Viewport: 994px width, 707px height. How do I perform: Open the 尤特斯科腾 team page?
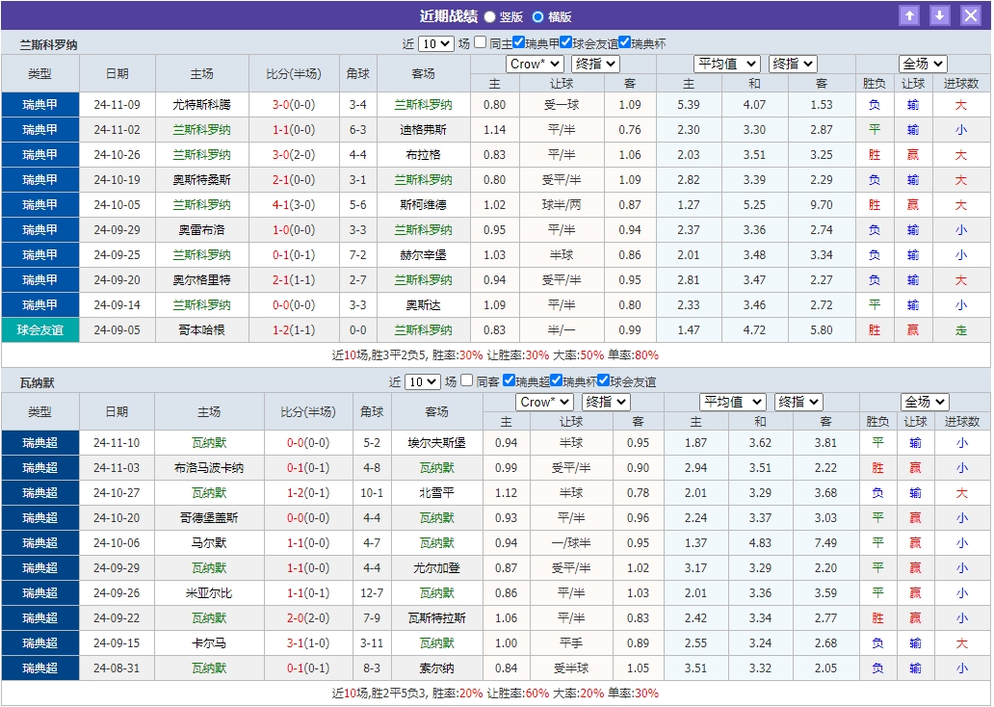203,104
